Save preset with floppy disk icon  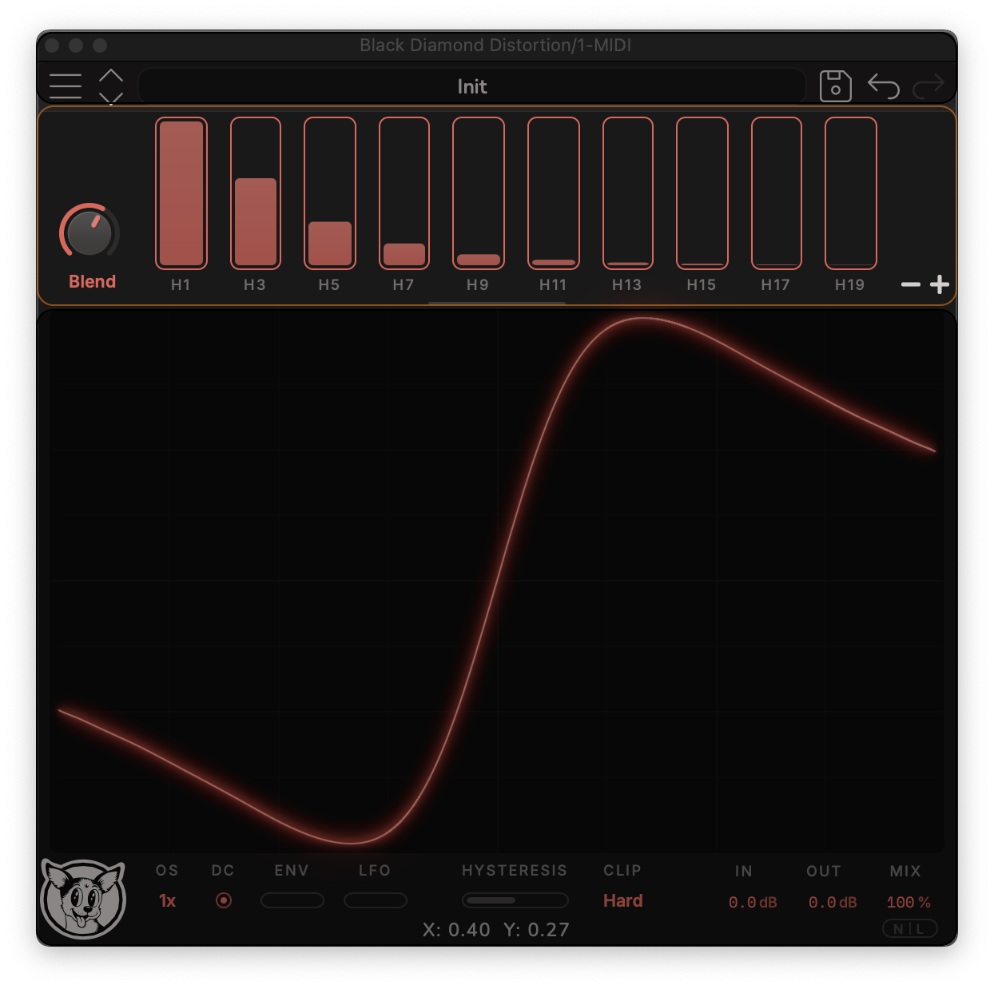click(x=835, y=86)
